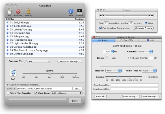Viewport: 165px width, 114px height.
Task: Click the Generate Preview button
Action: point(144,28)
